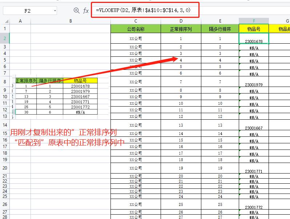Click the zoom magnifier icon in formula bar
The image size is (290, 219).
[76, 10]
